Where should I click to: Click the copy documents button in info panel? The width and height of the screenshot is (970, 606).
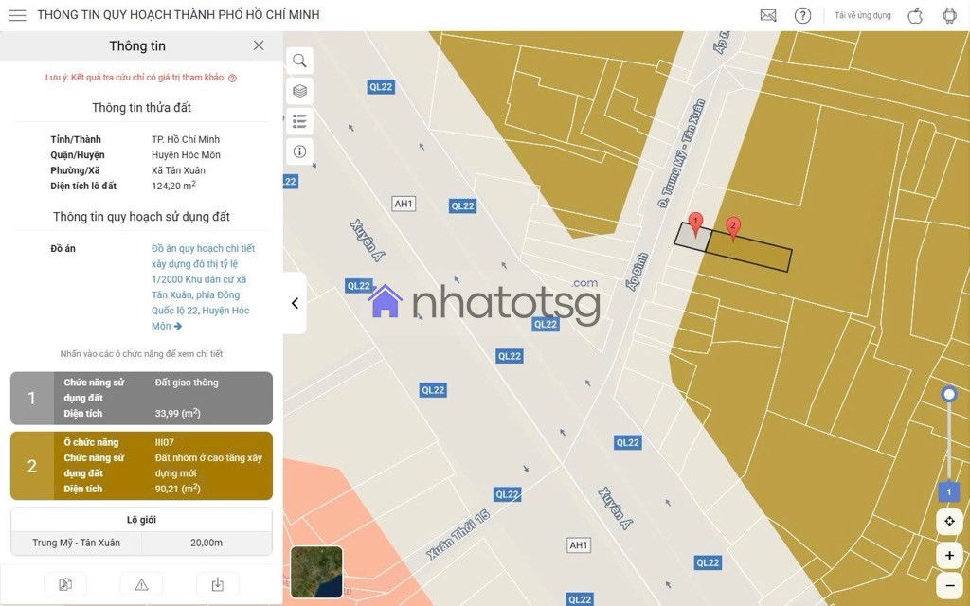65,584
